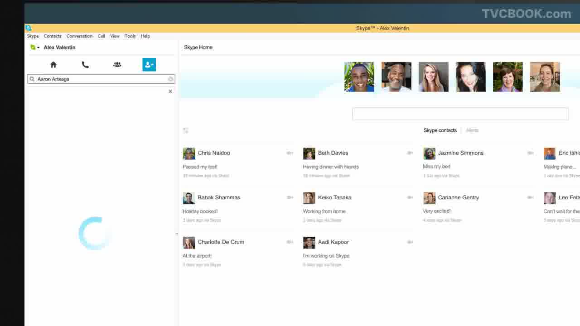Select the 'Very excited!' status text
Screen dimensions: 580x326
coord(436,211)
